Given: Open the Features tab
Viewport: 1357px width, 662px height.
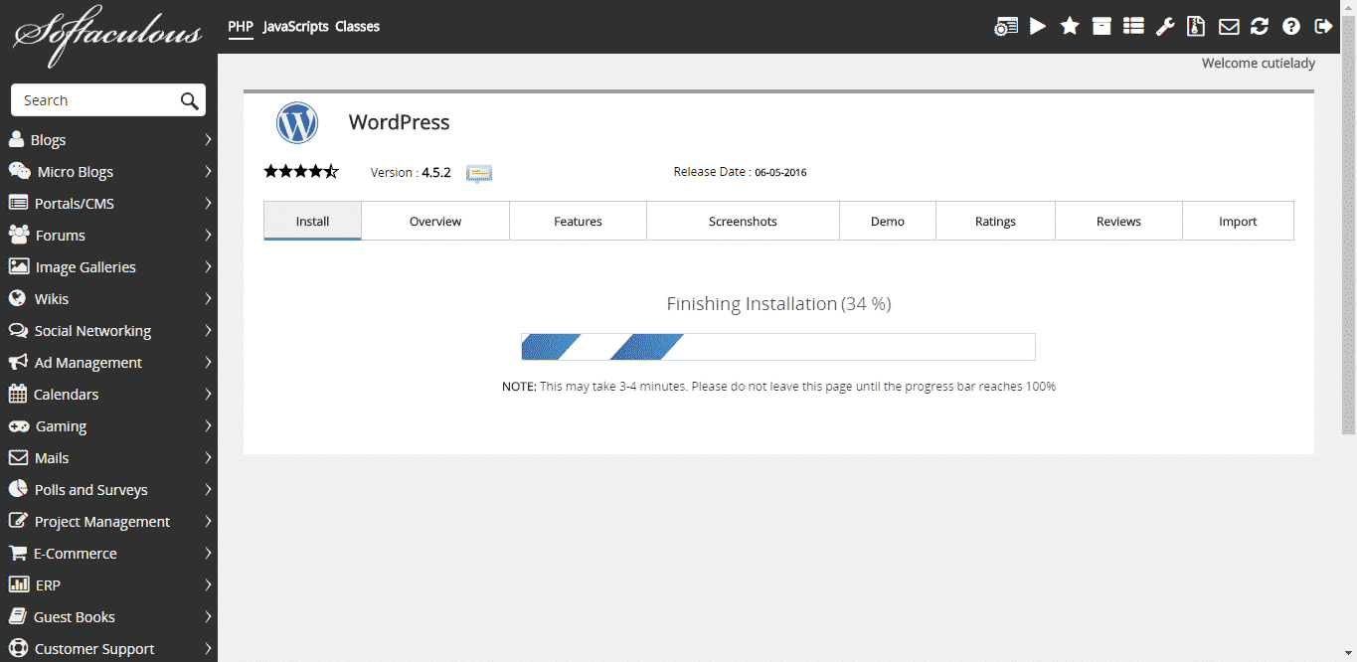Looking at the screenshot, I should [x=579, y=221].
